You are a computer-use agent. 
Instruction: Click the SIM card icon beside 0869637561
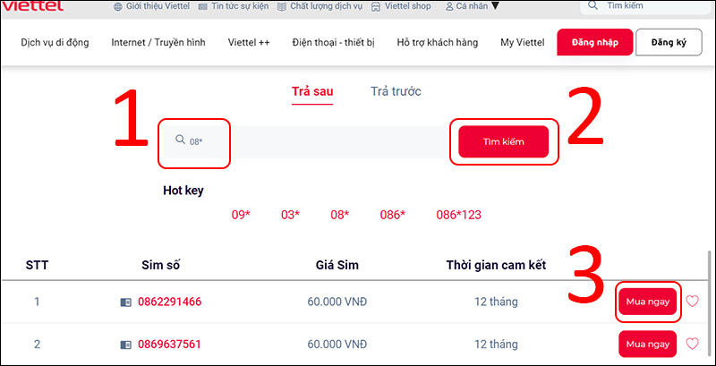pyautogui.click(x=125, y=344)
